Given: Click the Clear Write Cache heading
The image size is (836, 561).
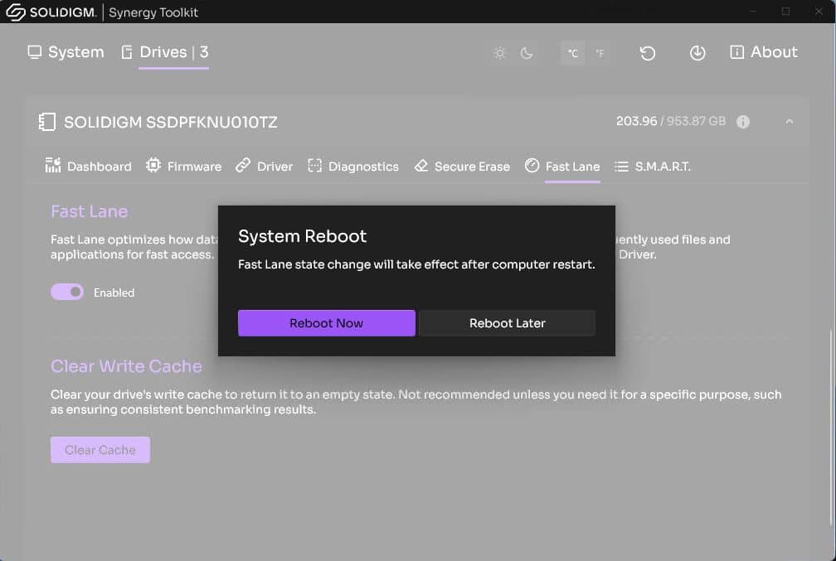Looking at the screenshot, I should (x=126, y=366).
